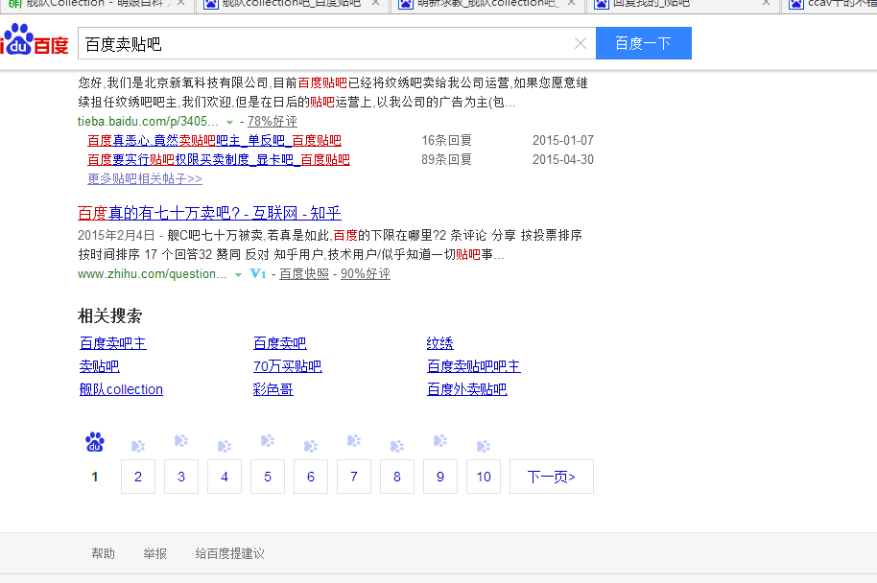Open the 百度真的有七十万卖吧? 知乎 result title
Screen dimensions: 877x583
tap(209, 213)
